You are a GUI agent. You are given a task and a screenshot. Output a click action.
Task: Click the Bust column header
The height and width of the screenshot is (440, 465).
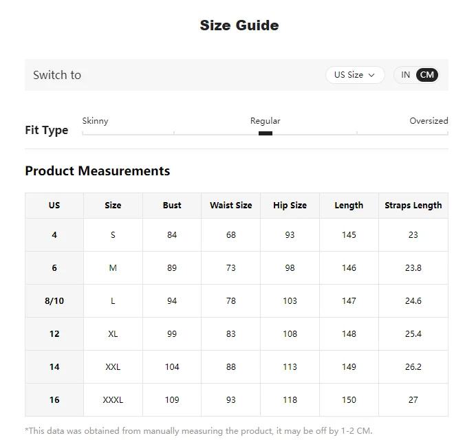172,205
